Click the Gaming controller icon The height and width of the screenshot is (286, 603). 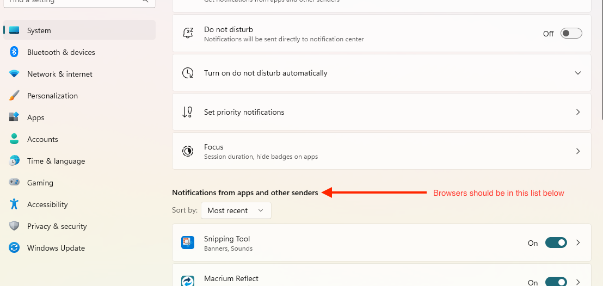click(14, 183)
